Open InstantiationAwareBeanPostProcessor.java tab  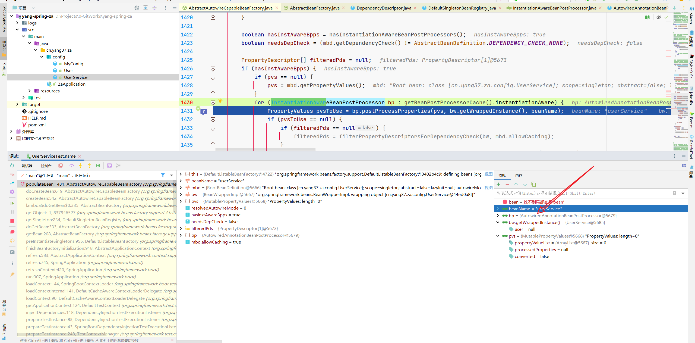554,8
